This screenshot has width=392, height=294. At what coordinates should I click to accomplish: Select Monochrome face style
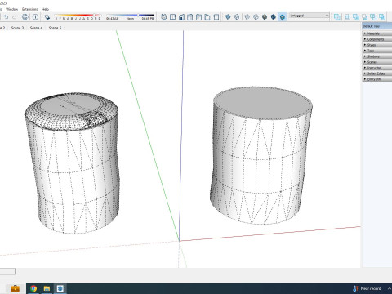pos(283,17)
